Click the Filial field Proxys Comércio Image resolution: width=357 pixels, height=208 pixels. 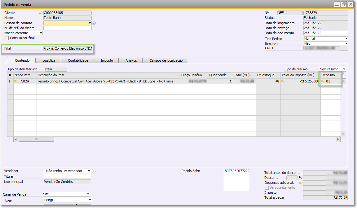[x=67, y=48]
